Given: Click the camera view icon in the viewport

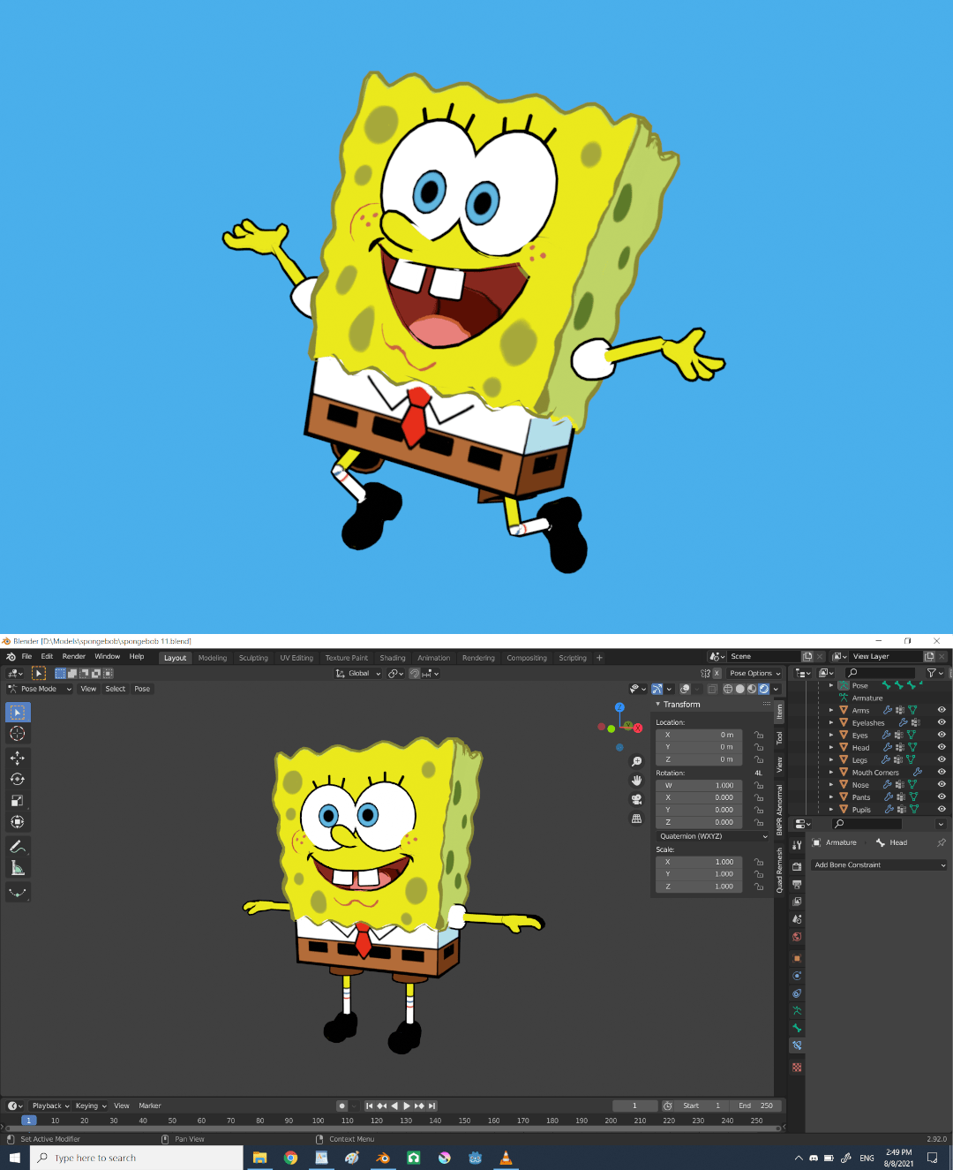Looking at the screenshot, I should tap(636, 799).
